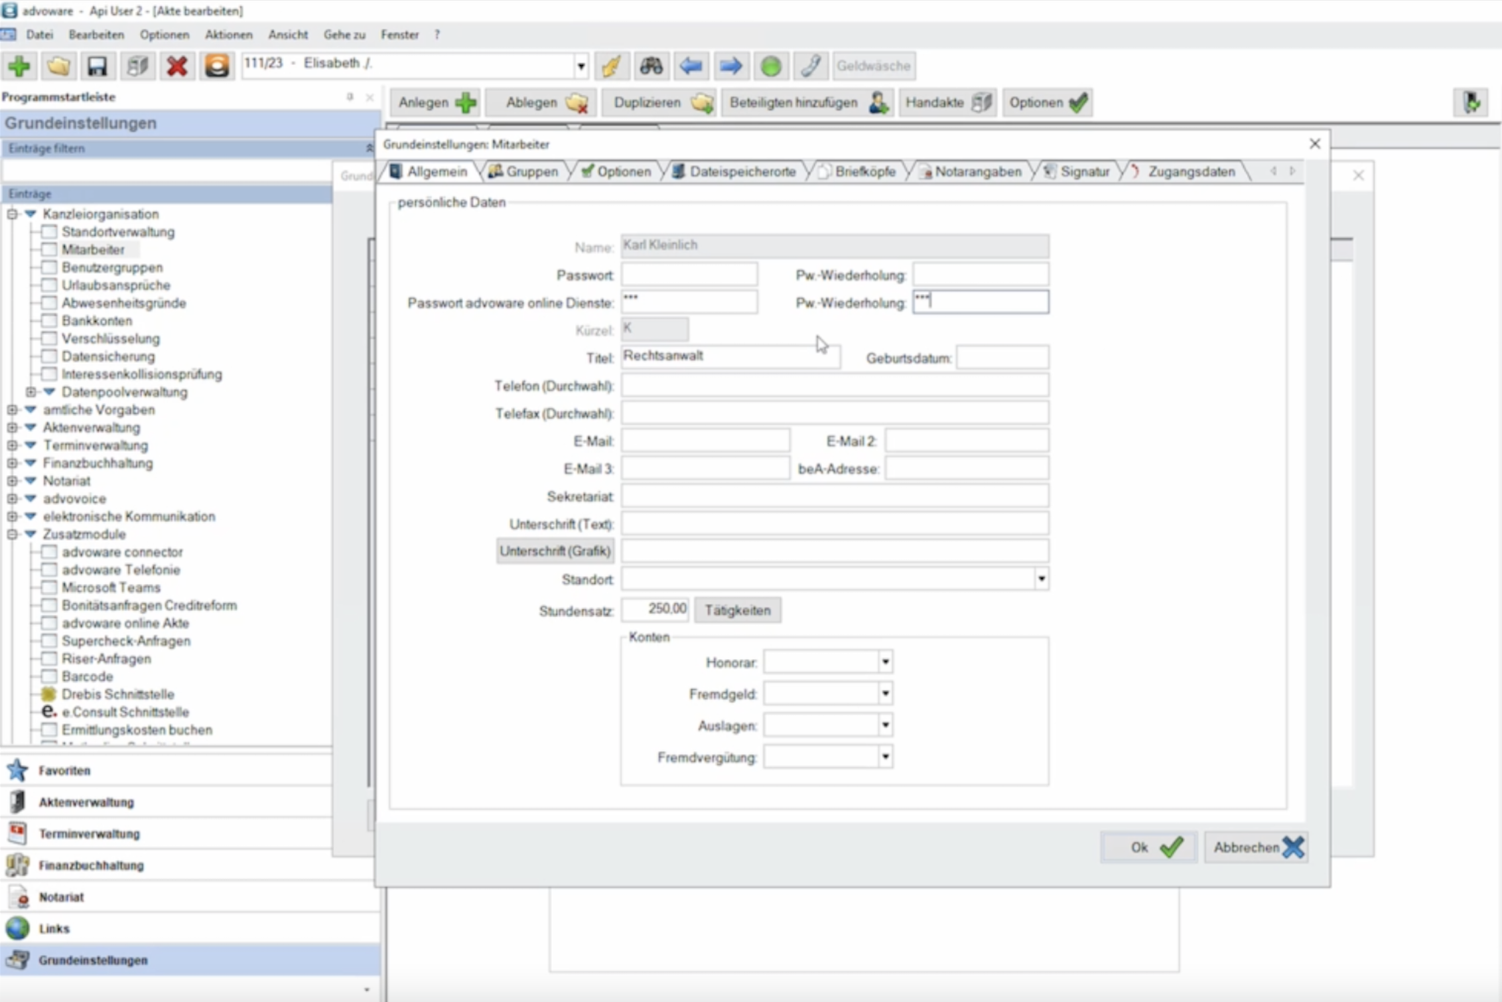The height and width of the screenshot is (1002, 1502).
Task: Confirm the dialog with Ok
Action: pyautogui.click(x=1148, y=847)
